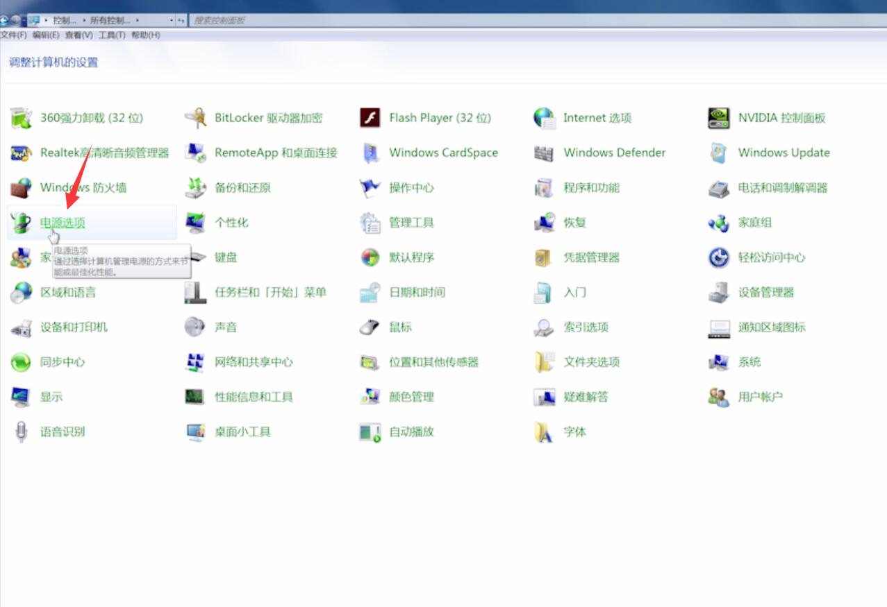Open the 索引选项 magnifier icon
Image resolution: width=887 pixels, height=607 pixels.
[545, 327]
